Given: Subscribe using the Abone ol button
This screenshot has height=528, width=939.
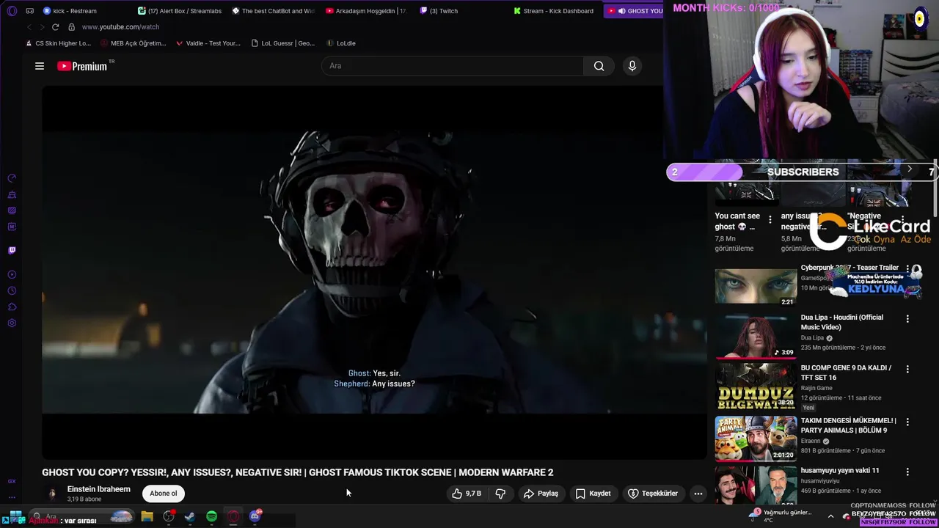Looking at the screenshot, I should point(163,494).
